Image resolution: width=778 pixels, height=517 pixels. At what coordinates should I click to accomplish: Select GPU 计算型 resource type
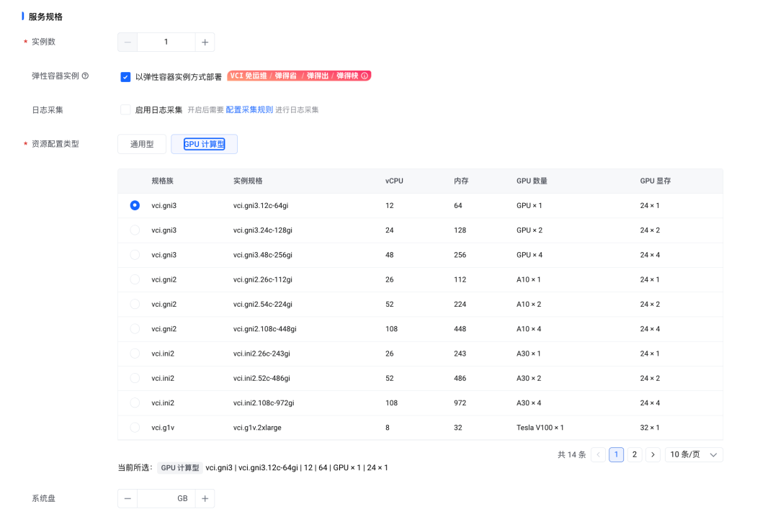204,144
